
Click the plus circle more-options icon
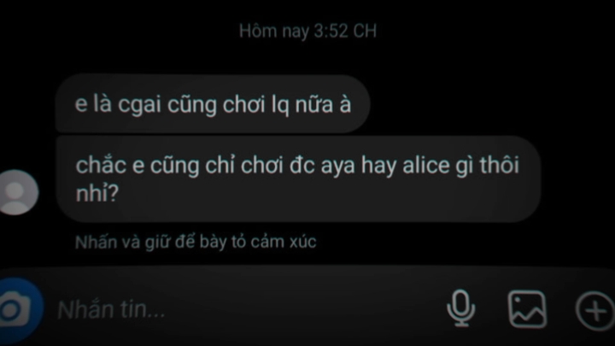coord(595,310)
